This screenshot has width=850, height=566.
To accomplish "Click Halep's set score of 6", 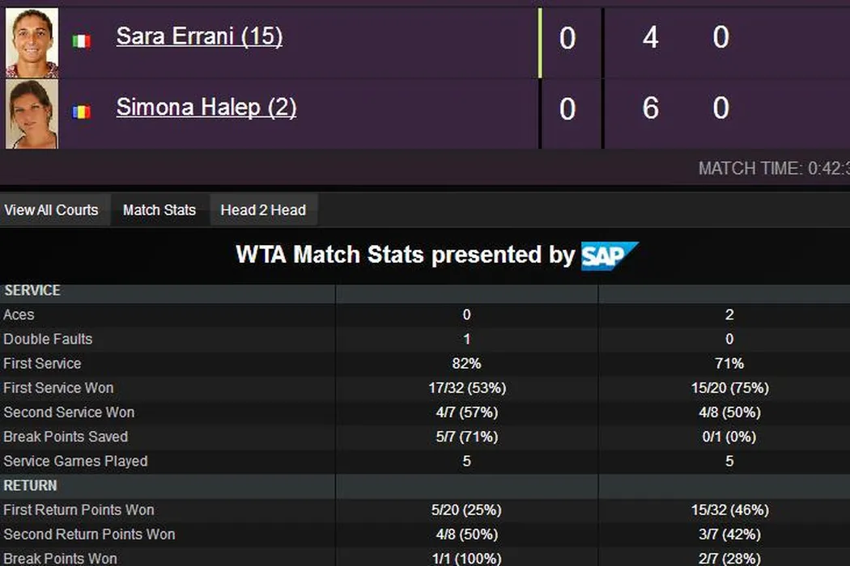I will tap(650, 108).
